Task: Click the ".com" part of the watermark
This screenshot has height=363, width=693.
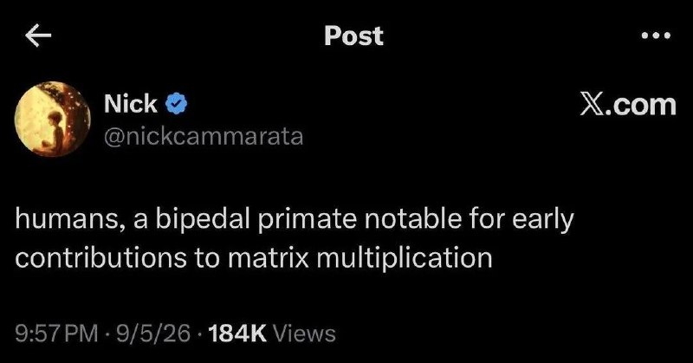Action: pyautogui.click(x=640, y=106)
